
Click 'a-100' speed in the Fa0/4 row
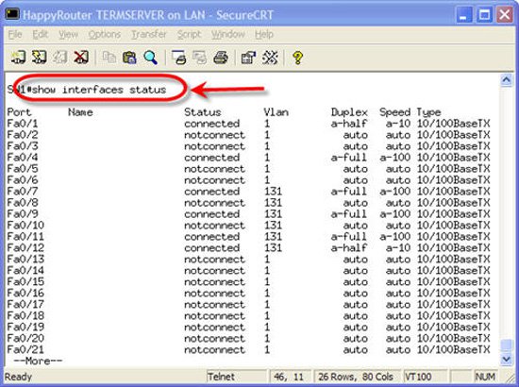[x=394, y=158]
